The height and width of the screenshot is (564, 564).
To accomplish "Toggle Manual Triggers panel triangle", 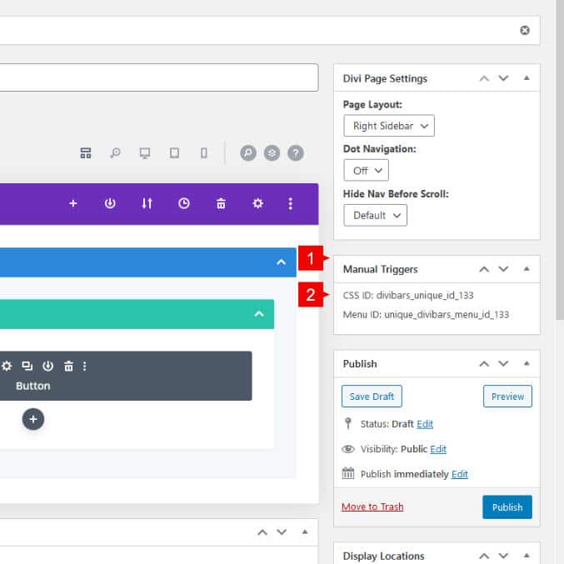I will pos(527,269).
